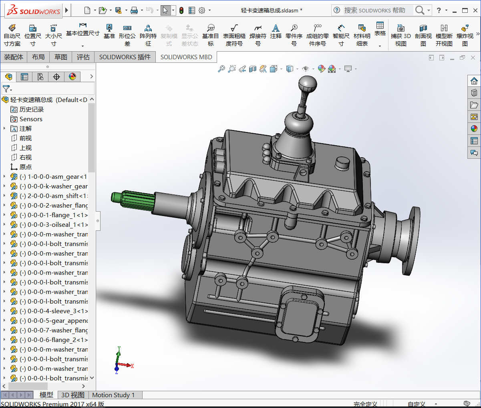Open the 草图 (Sketch) ribbon tab

click(x=61, y=57)
